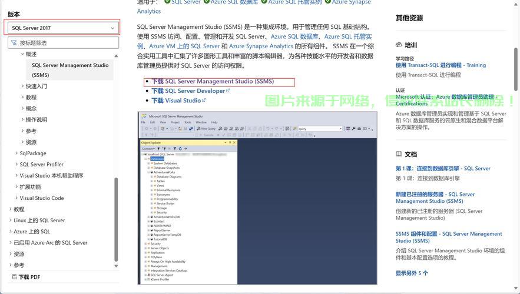Expand the 快速入门 tree node
This screenshot has height=294, width=520.
pyautogui.click(x=23, y=86)
